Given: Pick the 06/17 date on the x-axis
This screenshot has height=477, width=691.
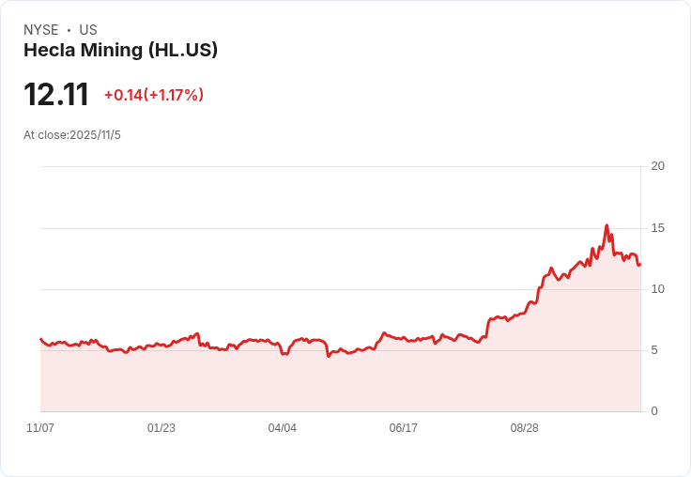Looking at the screenshot, I should [x=404, y=428].
